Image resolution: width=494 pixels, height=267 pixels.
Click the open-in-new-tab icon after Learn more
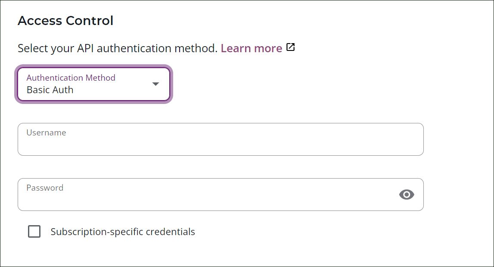click(291, 47)
